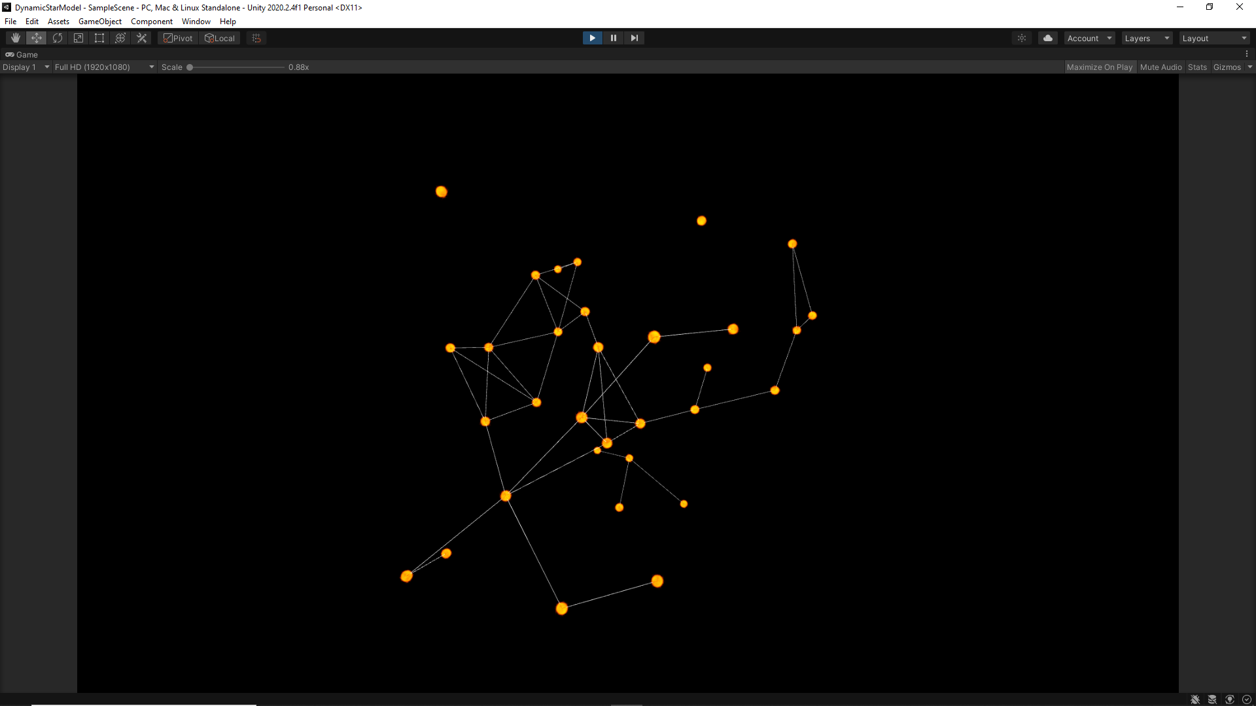Screen dimensions: 1256x706
Task: Select the Move tool
Action: (x=36, y=38)
